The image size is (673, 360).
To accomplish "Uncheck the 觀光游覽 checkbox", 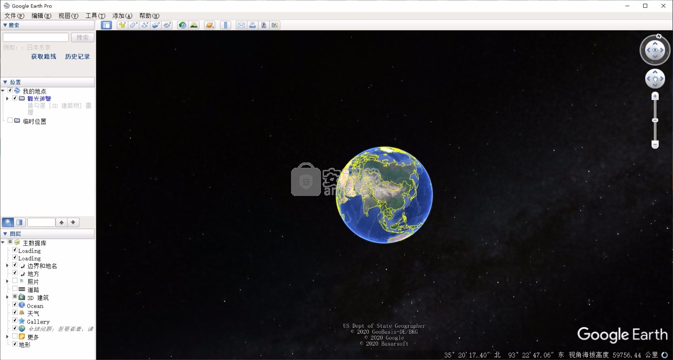I will click(15, 98).
